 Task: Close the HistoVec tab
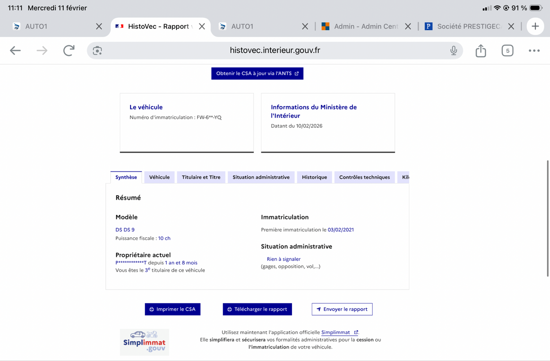pyautogui.click(x=202, y=27)
